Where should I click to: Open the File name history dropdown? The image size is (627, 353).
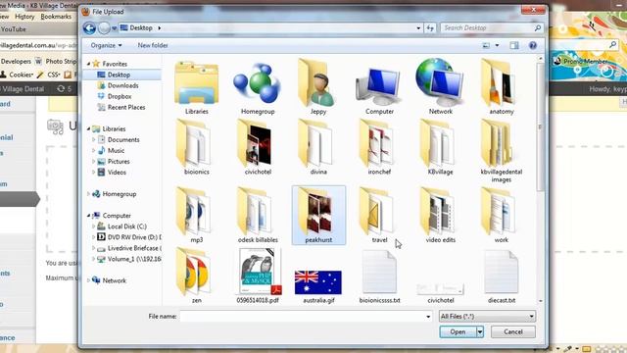[x=428, y=317]
